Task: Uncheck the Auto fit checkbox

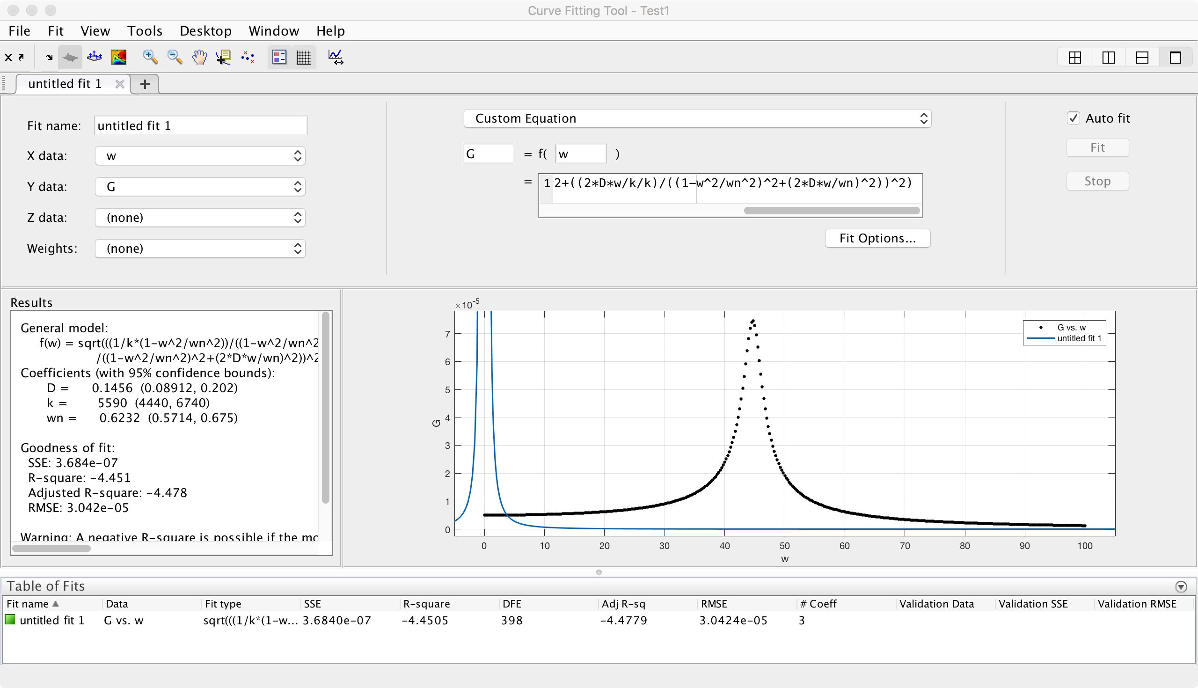Action: (x=1074, y=118)
